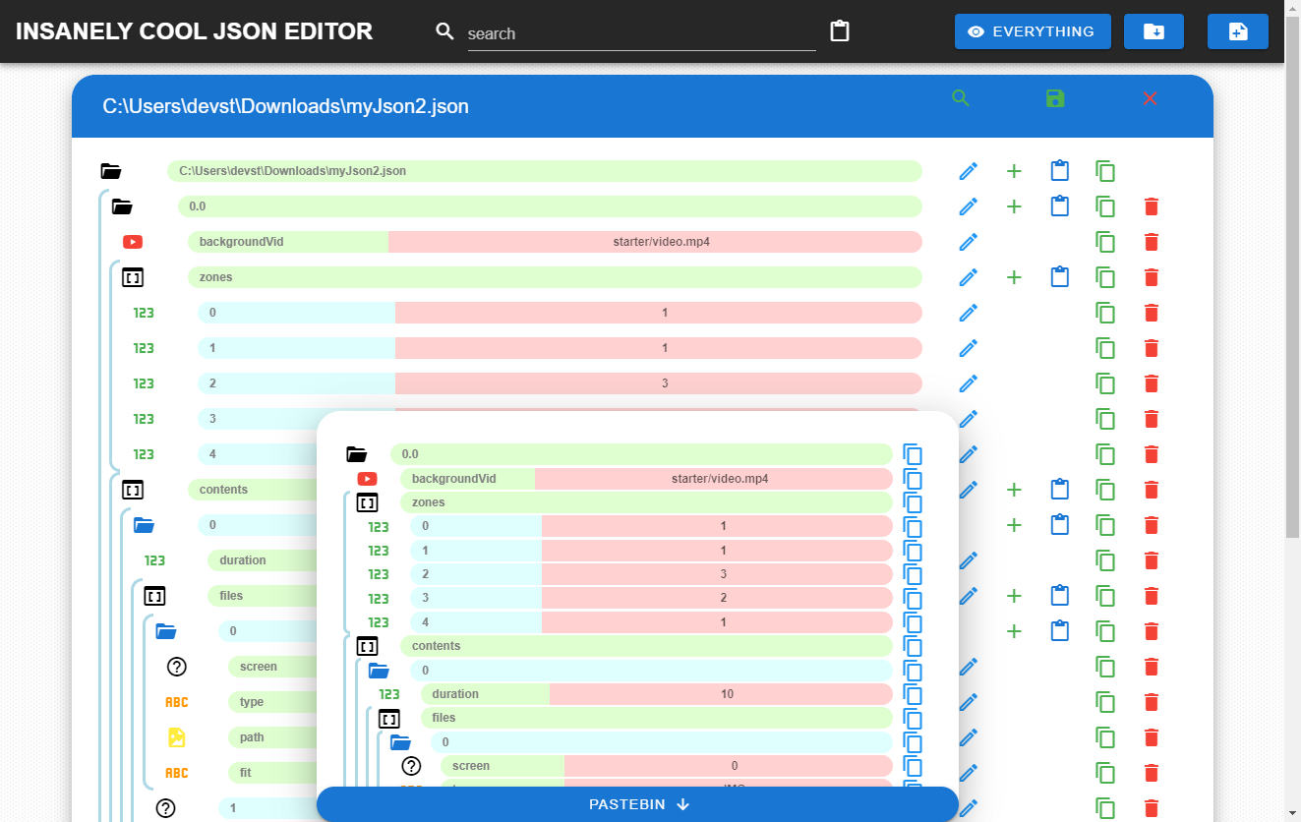Copy the zones index 2 row
The height and width of the screenshot is (822, 1301).
(1105, 383)
